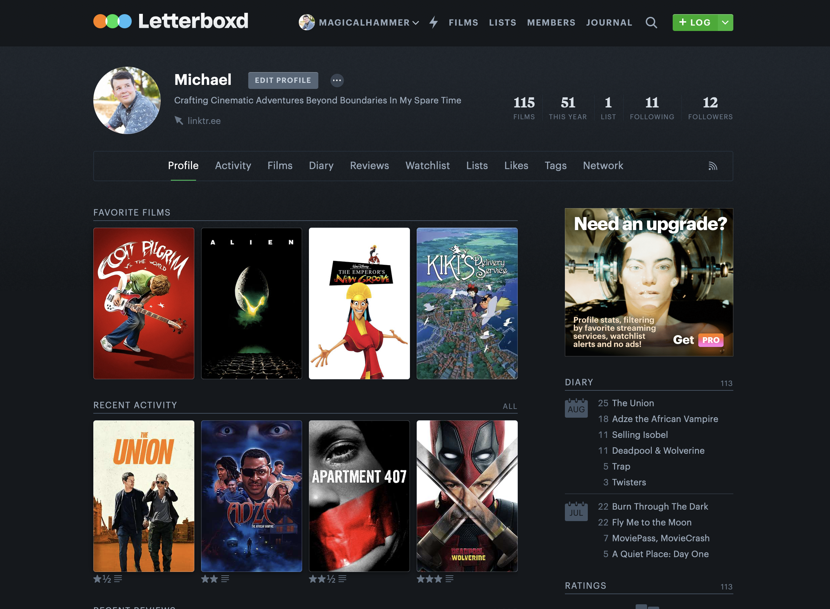
Task: Expand the arrow beside the LOG button
Action: 725,23
